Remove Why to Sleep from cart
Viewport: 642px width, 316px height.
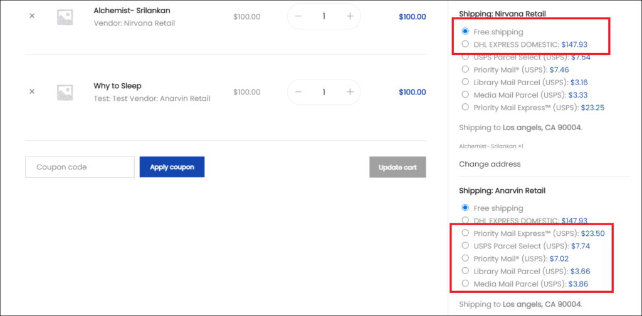click(x=32, y=91)
